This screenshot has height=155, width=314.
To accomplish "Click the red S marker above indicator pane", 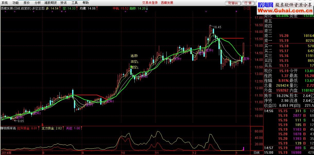I will click(x=43, y=125).
